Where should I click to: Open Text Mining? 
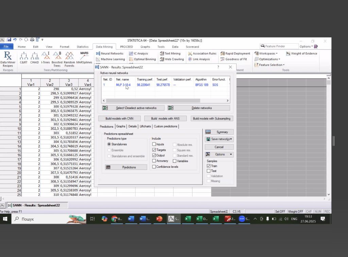click(170, 54)
